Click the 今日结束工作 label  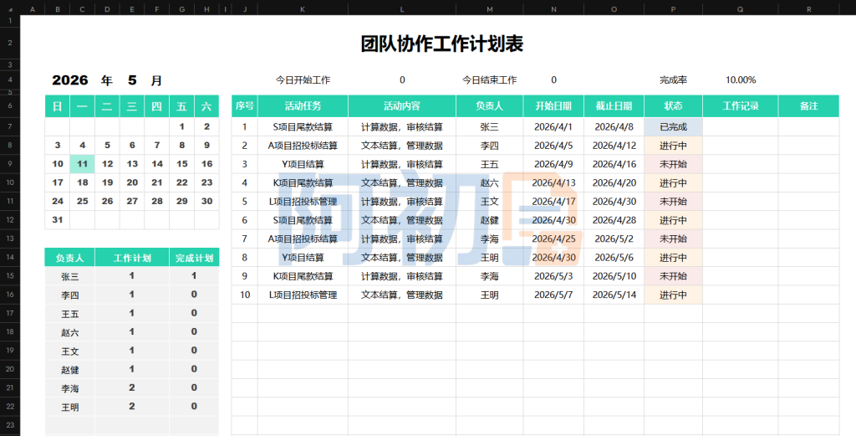(x=489, y=80)
